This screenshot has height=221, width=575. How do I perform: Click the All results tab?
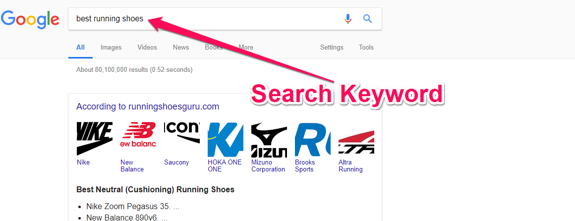coord(80,47)
